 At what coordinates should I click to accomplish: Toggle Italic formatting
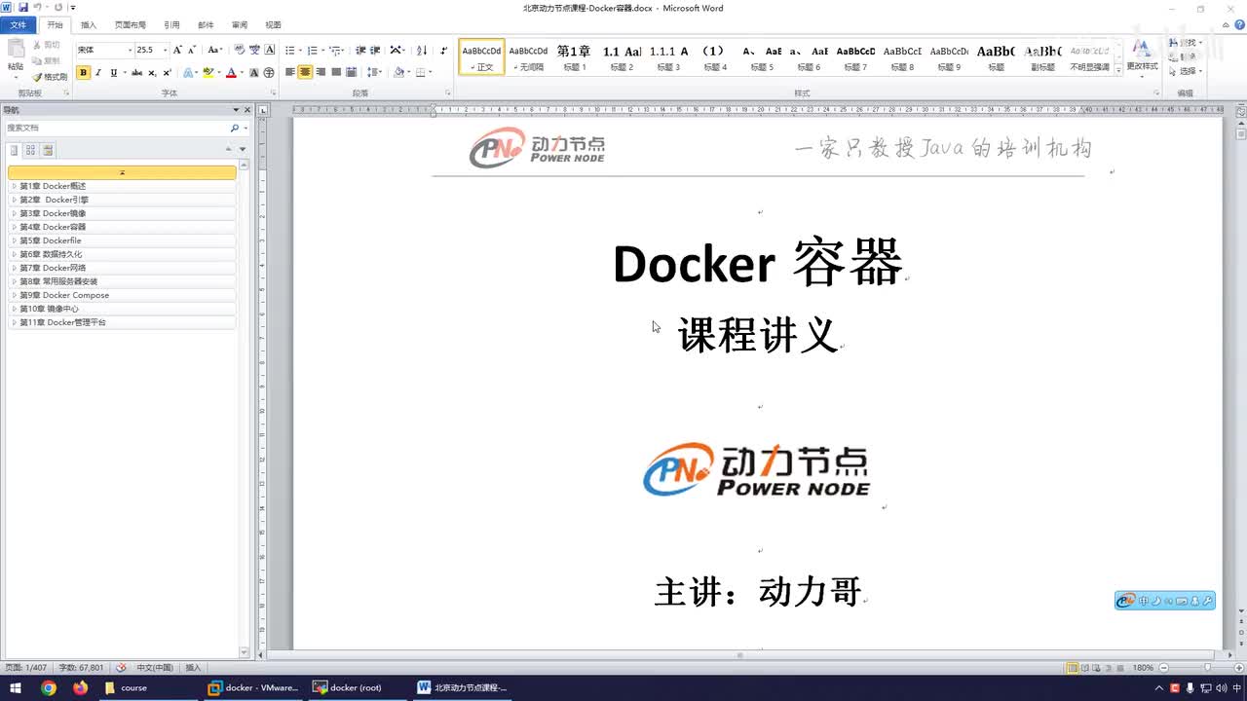(98, 73)
